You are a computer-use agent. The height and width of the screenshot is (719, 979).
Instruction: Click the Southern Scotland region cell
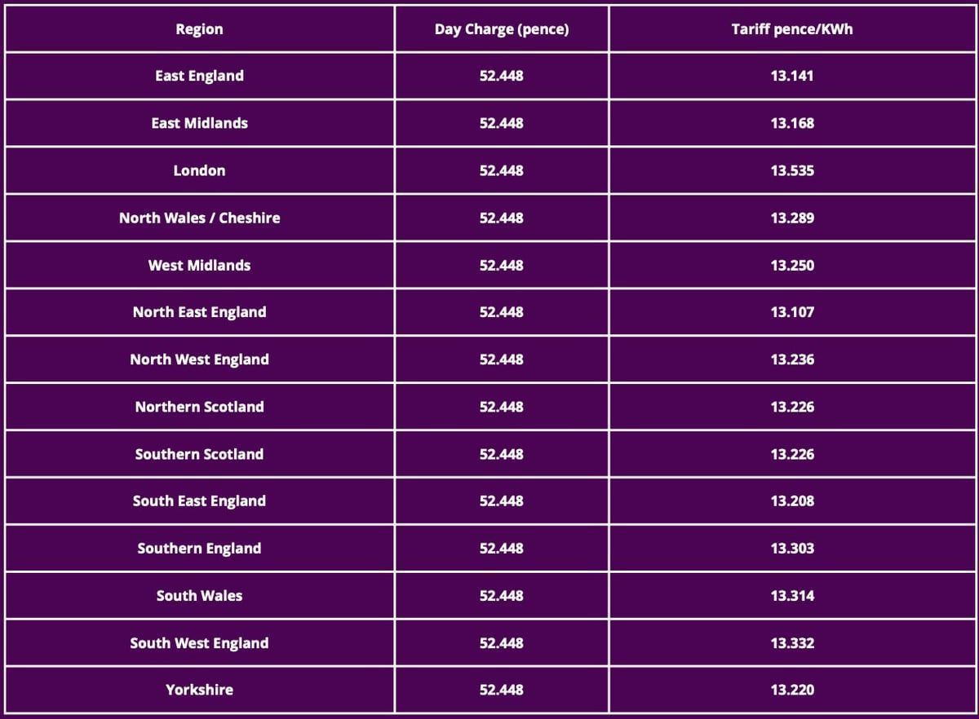click(199, 454)
